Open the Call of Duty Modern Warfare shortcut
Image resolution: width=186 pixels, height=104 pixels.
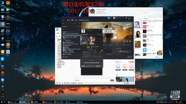8,25
